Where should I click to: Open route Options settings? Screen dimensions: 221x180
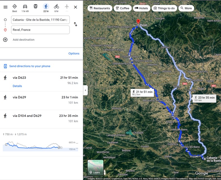74,53
